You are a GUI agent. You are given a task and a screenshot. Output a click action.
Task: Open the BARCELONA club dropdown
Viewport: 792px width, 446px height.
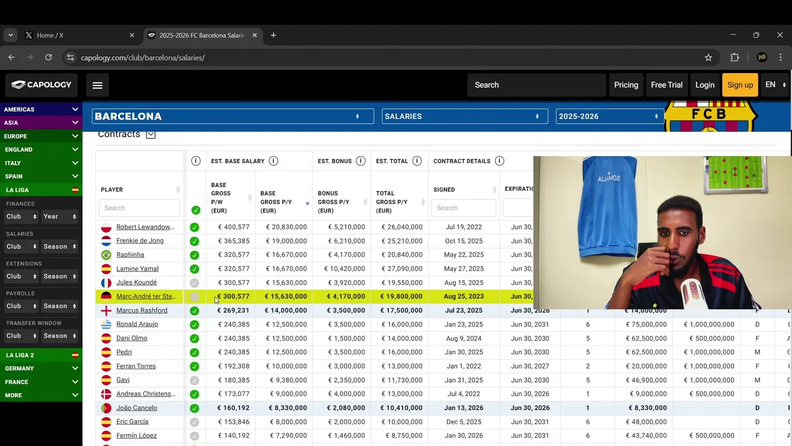(x=233, y=116)
